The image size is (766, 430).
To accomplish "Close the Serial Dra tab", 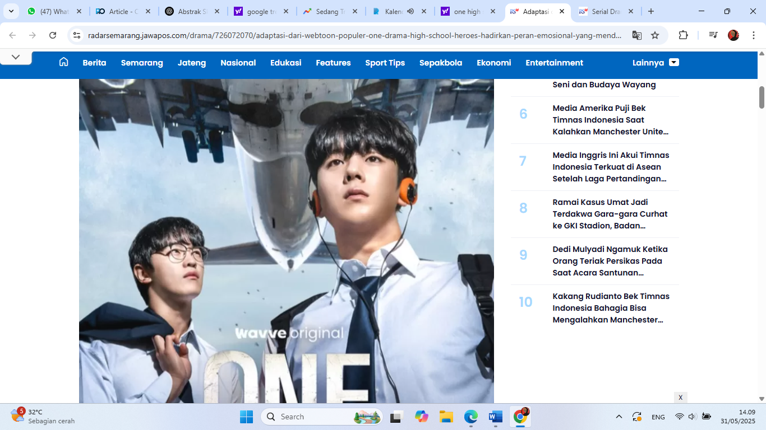I will pos(631,11).
